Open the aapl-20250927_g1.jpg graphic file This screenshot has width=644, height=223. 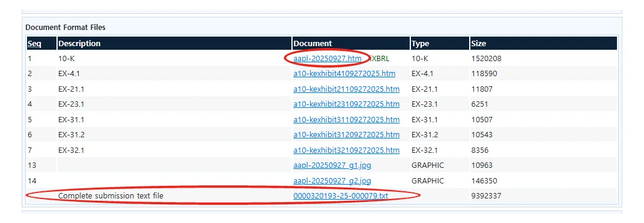(x=332, y=165)
